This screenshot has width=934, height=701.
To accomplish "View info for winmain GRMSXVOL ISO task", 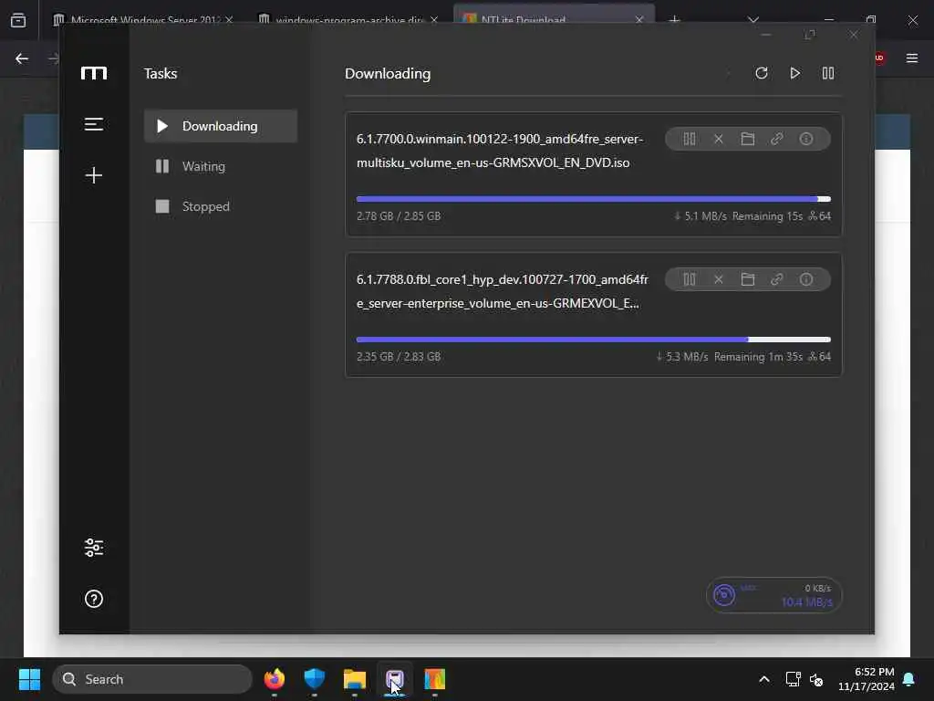I will point(806,139).
